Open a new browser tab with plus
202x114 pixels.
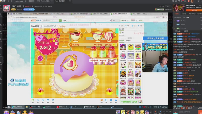coord(152,14)
